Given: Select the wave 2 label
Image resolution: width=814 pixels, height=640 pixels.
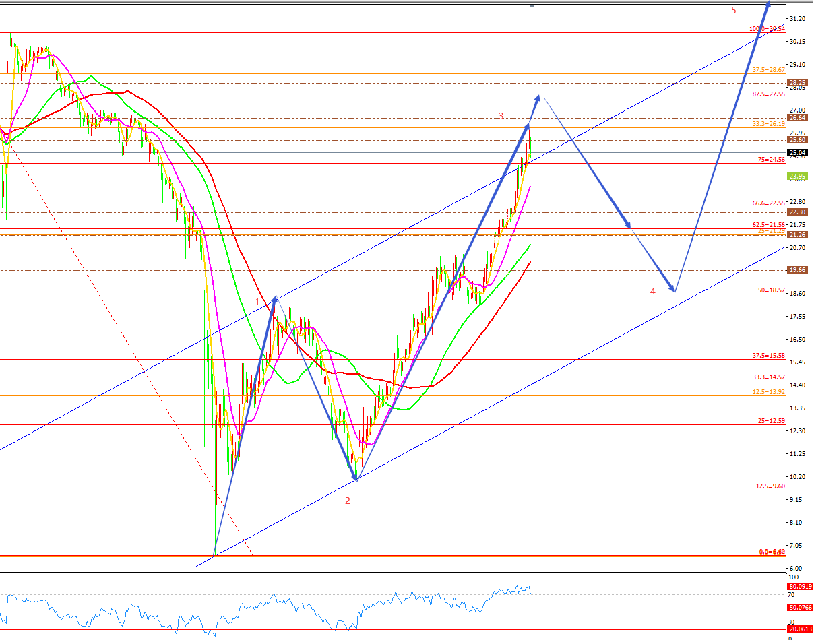Looking at the screenshot, I should tap(348, 501).
